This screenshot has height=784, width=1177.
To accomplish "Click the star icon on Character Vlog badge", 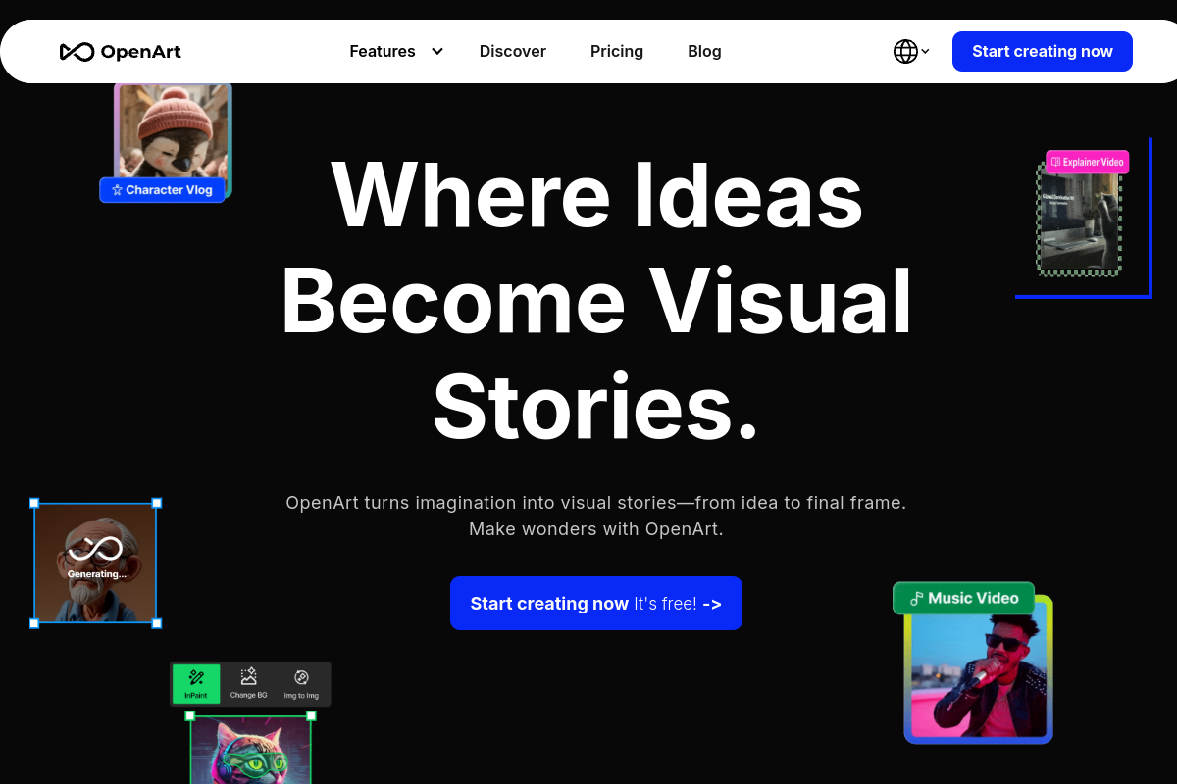I will pos(118,189).
